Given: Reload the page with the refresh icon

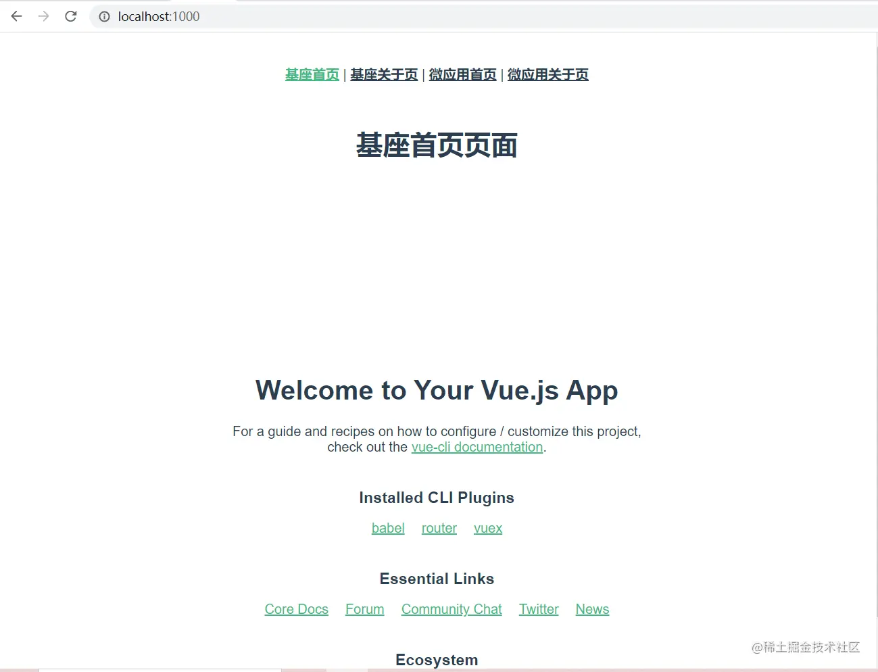Looking at the screenshot, I should click(x=71, y=16).
